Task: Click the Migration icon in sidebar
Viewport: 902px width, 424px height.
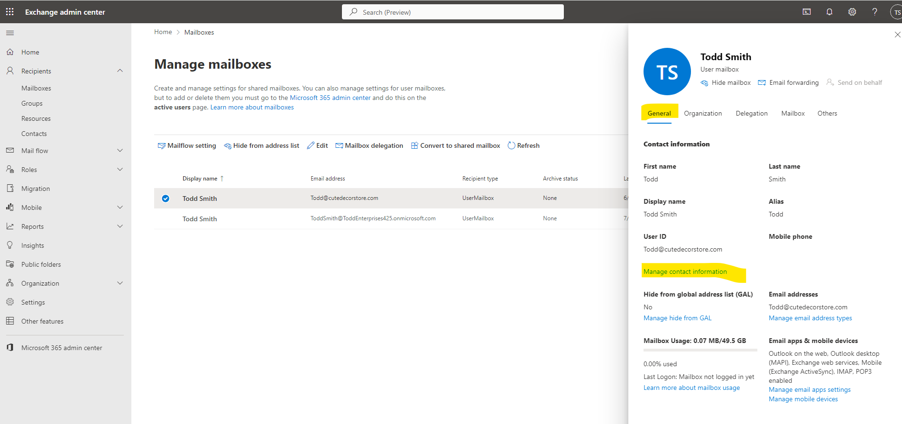Action: click(x=10, y=188)
